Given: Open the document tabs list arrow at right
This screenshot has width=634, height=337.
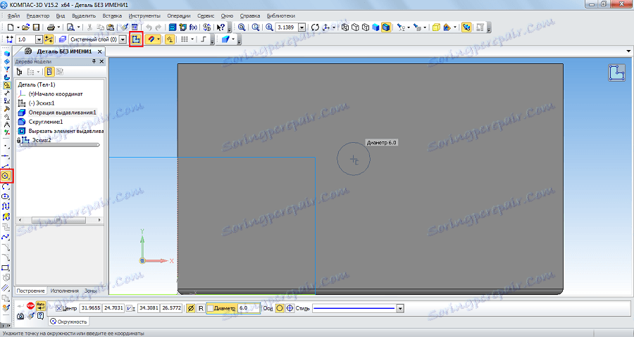Looking at the screenshot, I should click(628, 51).
